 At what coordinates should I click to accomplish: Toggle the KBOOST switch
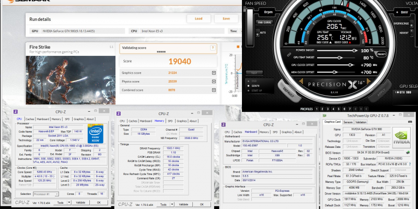click(412, 32)
